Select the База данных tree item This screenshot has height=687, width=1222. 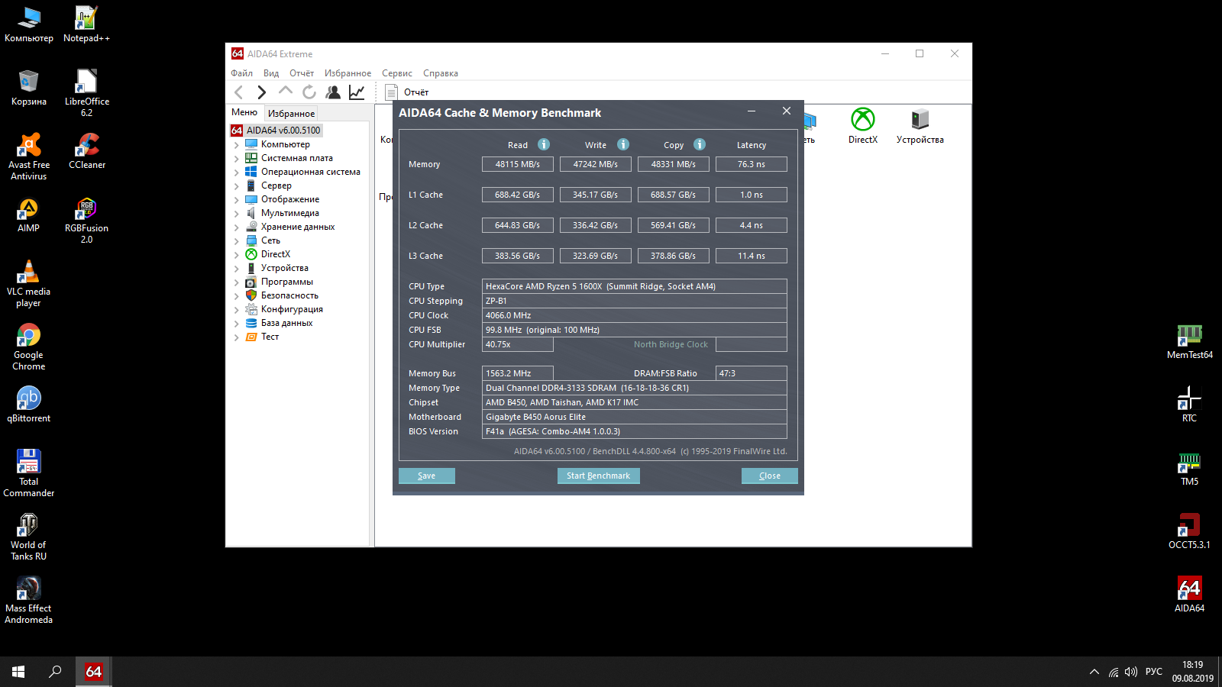[286, 323]
